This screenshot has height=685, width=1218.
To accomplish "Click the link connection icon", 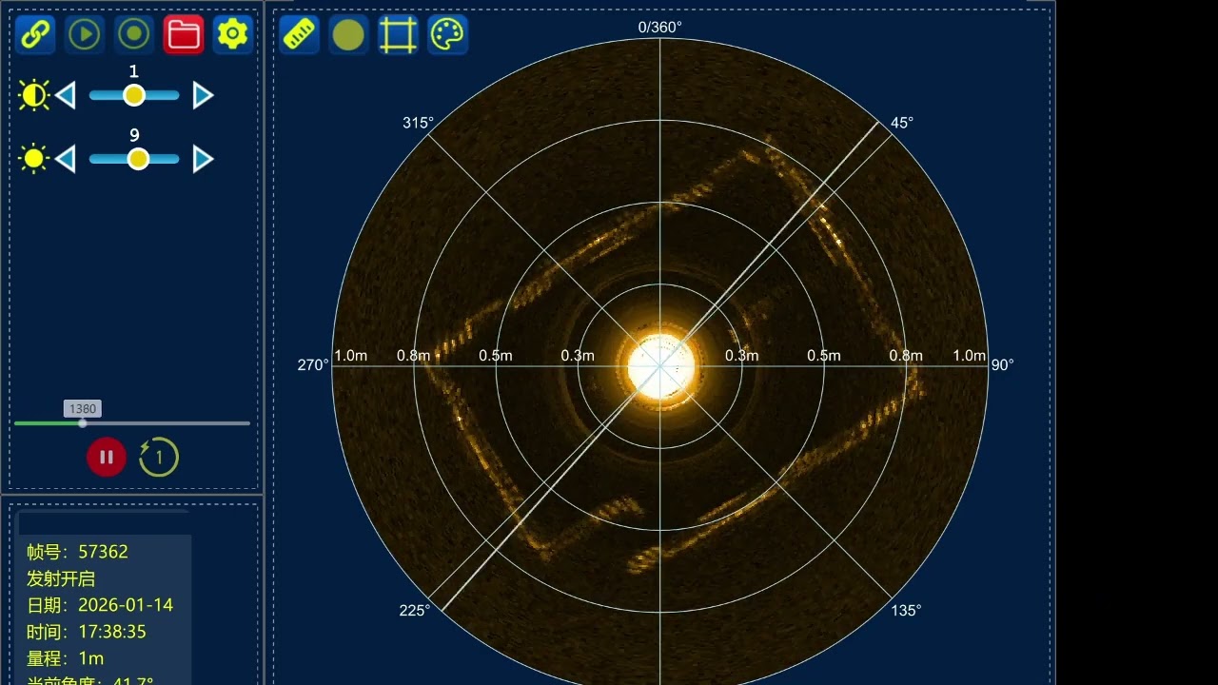I will click(x=35, y=34).
